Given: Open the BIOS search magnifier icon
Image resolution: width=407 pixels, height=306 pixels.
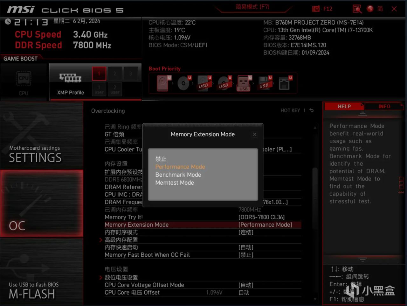Looking at the screenshot, I should pos(357,9).
